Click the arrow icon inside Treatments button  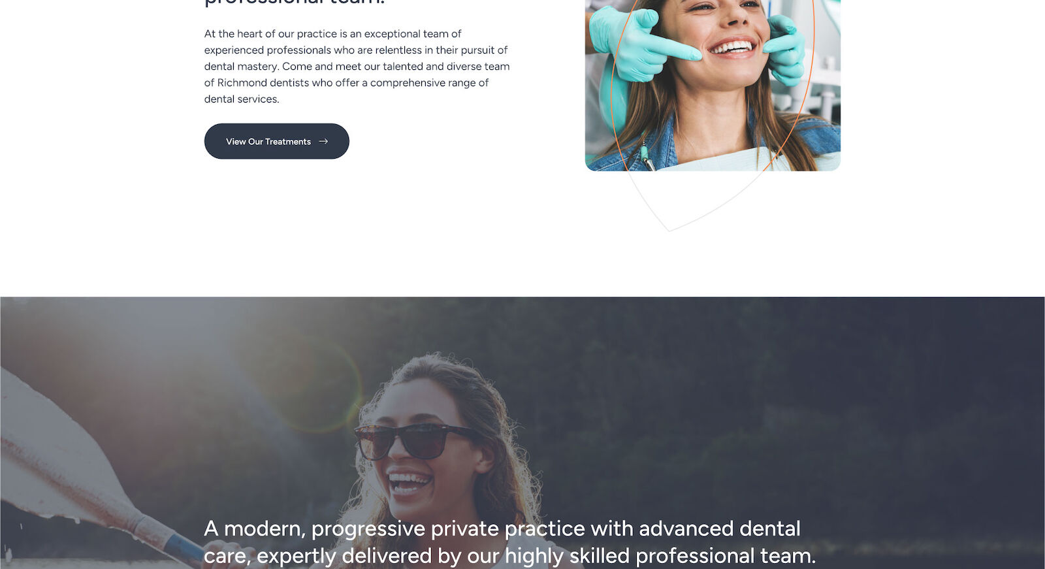(323, 141)
